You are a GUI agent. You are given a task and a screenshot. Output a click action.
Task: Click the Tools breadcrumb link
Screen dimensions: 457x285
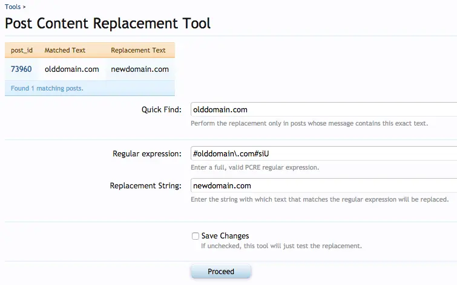pyautogui.click(x=12, y=7)
